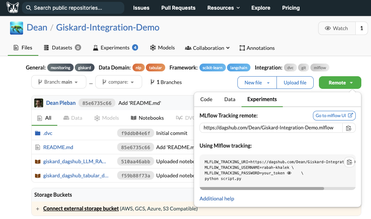Reveal the MLflow tracking password token
Viewport: 371px width, 219px height.
pos(289,173)
